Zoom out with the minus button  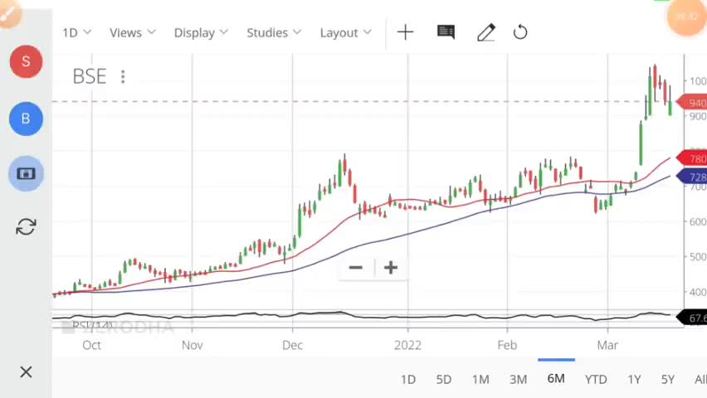point(356,267)
